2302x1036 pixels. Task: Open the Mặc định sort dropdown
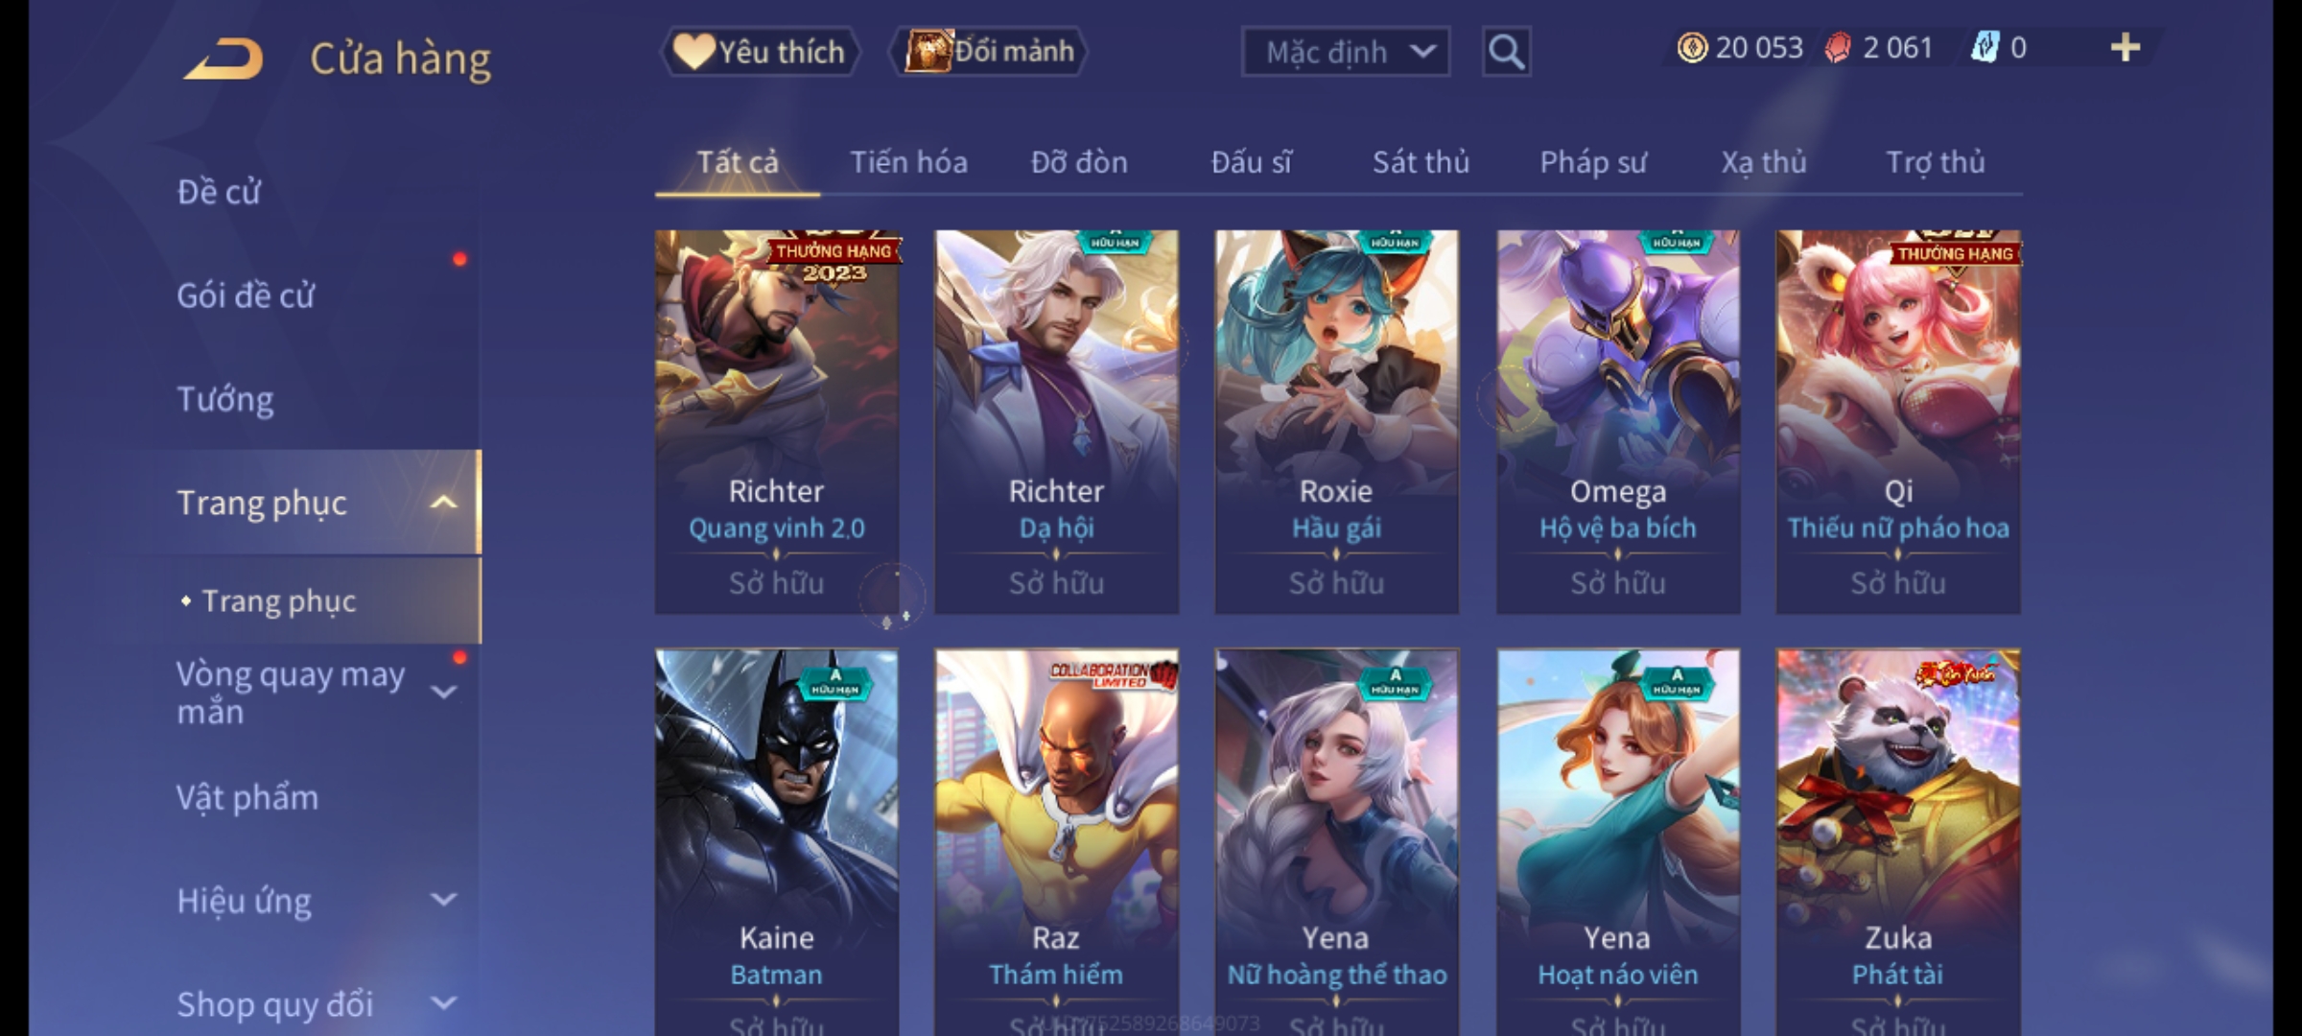coord(1345,52)
